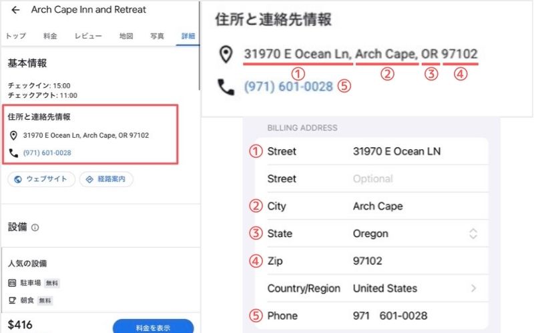Click the large phone icon in the enlarged panel
This screenshot has height=333, width=534.
(226, 87)
